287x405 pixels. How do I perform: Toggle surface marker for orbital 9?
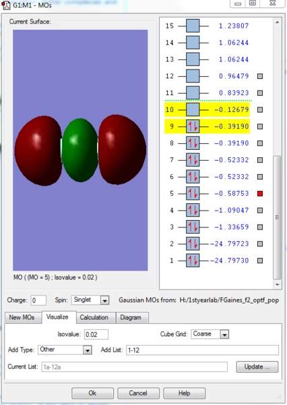click(x=260, y=127)
